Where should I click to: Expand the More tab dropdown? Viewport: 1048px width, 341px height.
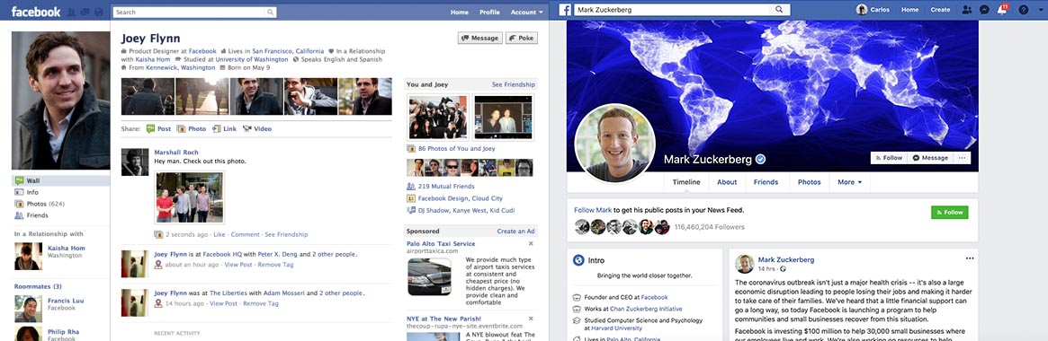coord(849,182)
